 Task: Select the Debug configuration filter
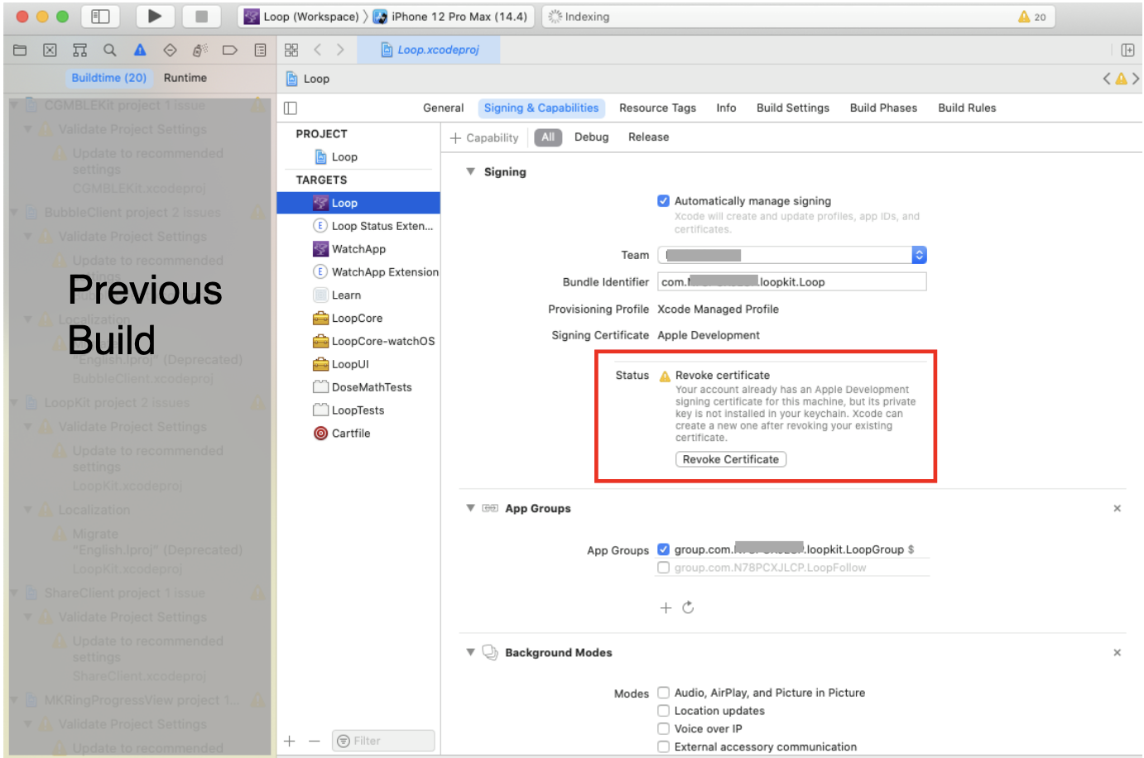591,137
